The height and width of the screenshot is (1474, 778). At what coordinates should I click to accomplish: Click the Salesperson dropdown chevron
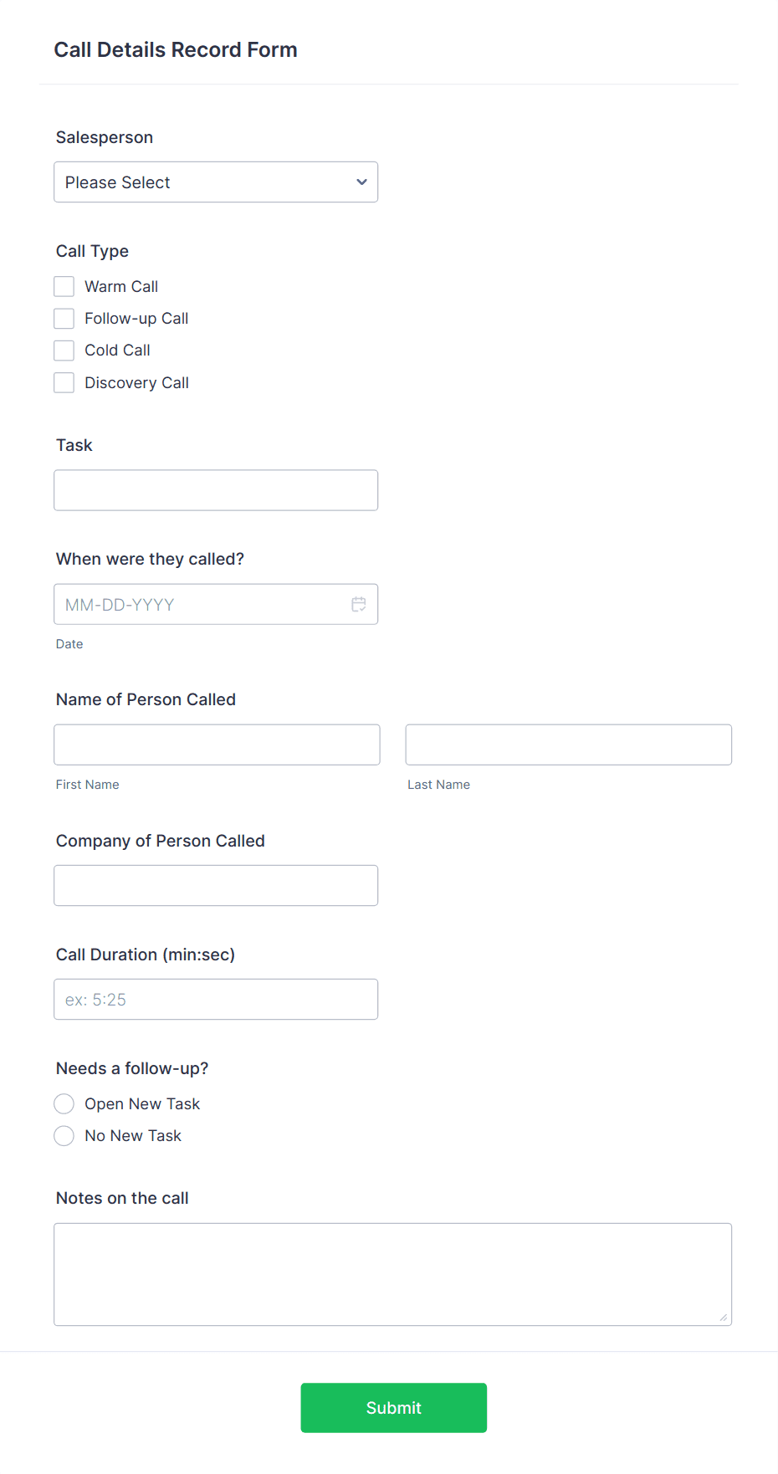pyautogui.click(x=361, y=182)
